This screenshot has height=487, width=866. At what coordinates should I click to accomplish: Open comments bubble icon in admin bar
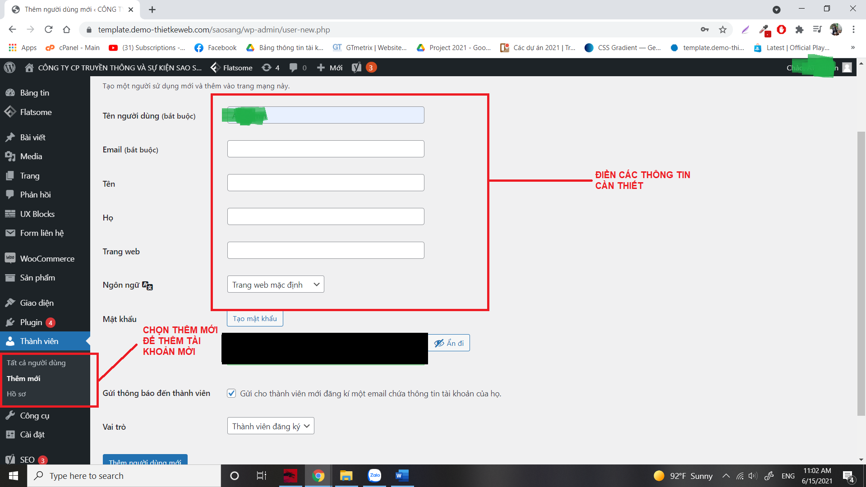click(x=298, y=68)
